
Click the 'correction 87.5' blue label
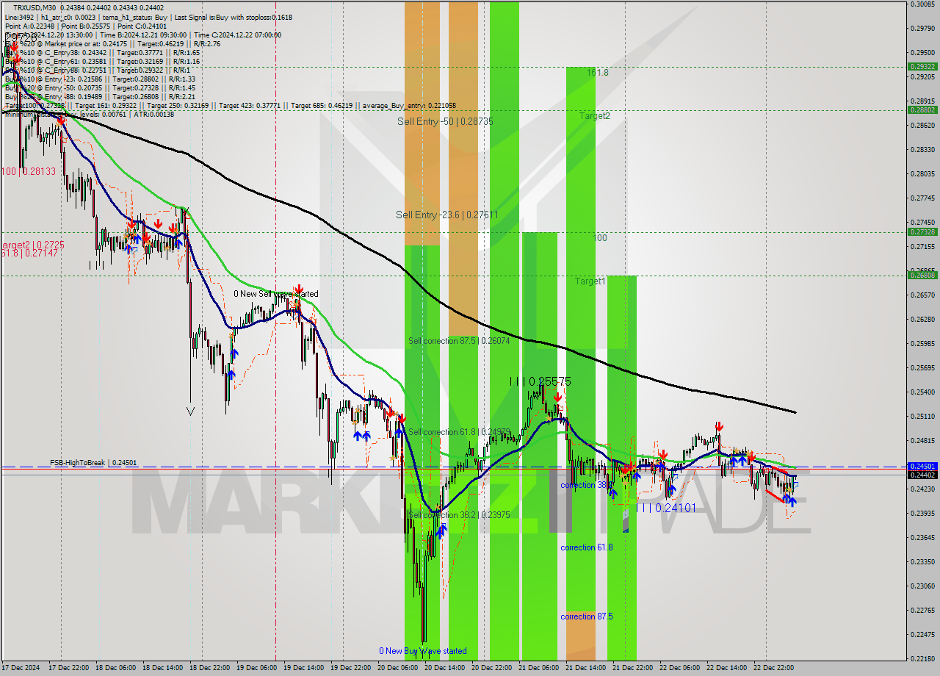tap(586, 616)
